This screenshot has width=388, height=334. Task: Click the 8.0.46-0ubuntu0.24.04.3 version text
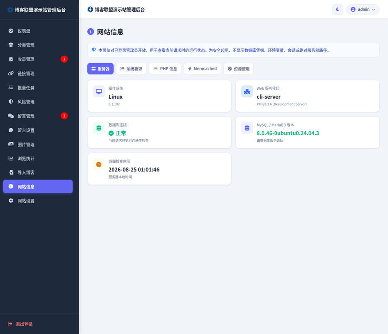pos(288,133)
